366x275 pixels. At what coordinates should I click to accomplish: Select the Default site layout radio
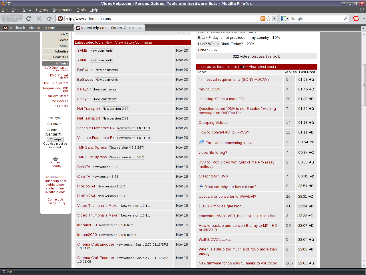pyautogui.click(x=48, y=124)
